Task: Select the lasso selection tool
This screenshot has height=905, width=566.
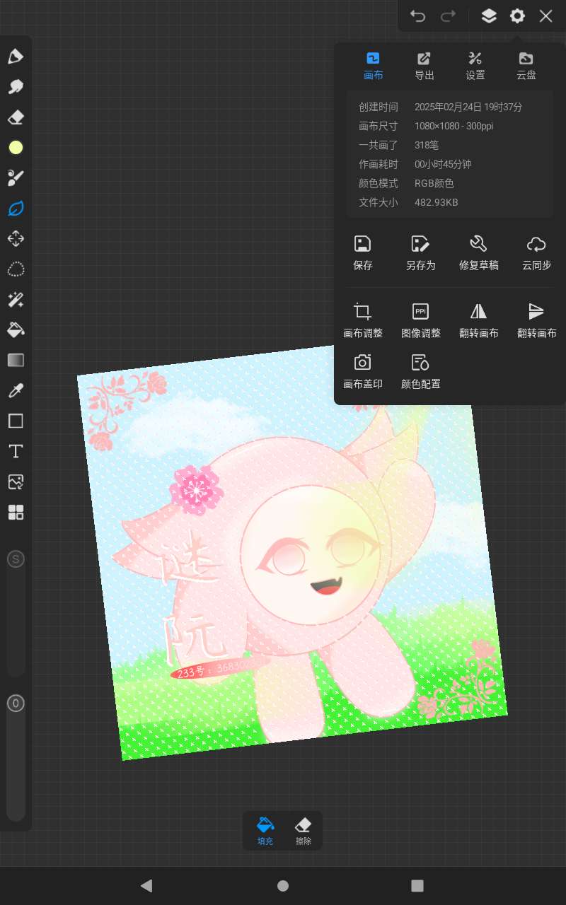Action: click(x=16, y=269)
